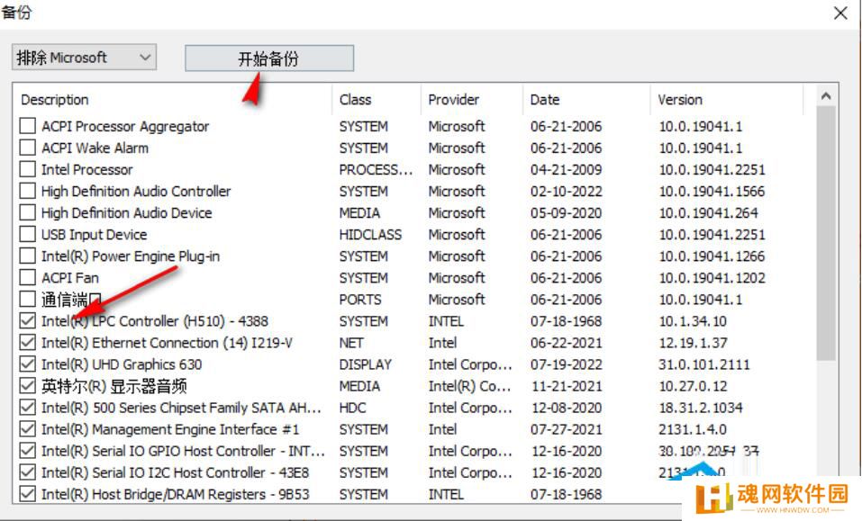This screenshot has width=862, height=521.
Task: Uncheck Intel(R) UHD Graphics 630
Action: click(x=27, y=364)
